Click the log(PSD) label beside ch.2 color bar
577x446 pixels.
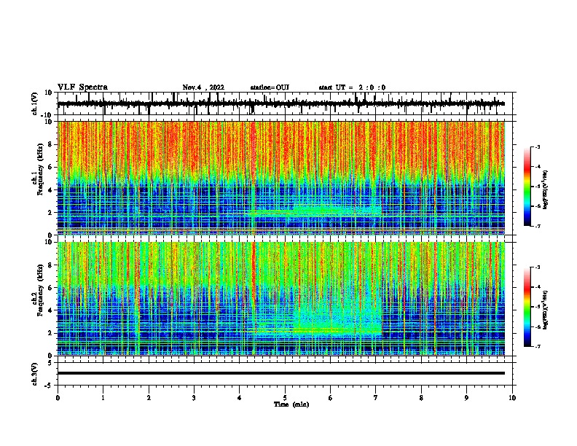click(546, 310)
